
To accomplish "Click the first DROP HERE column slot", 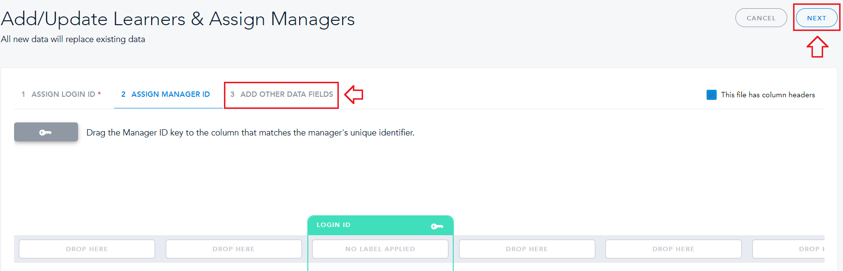I will pyautogui.click(x=87, y=249).
